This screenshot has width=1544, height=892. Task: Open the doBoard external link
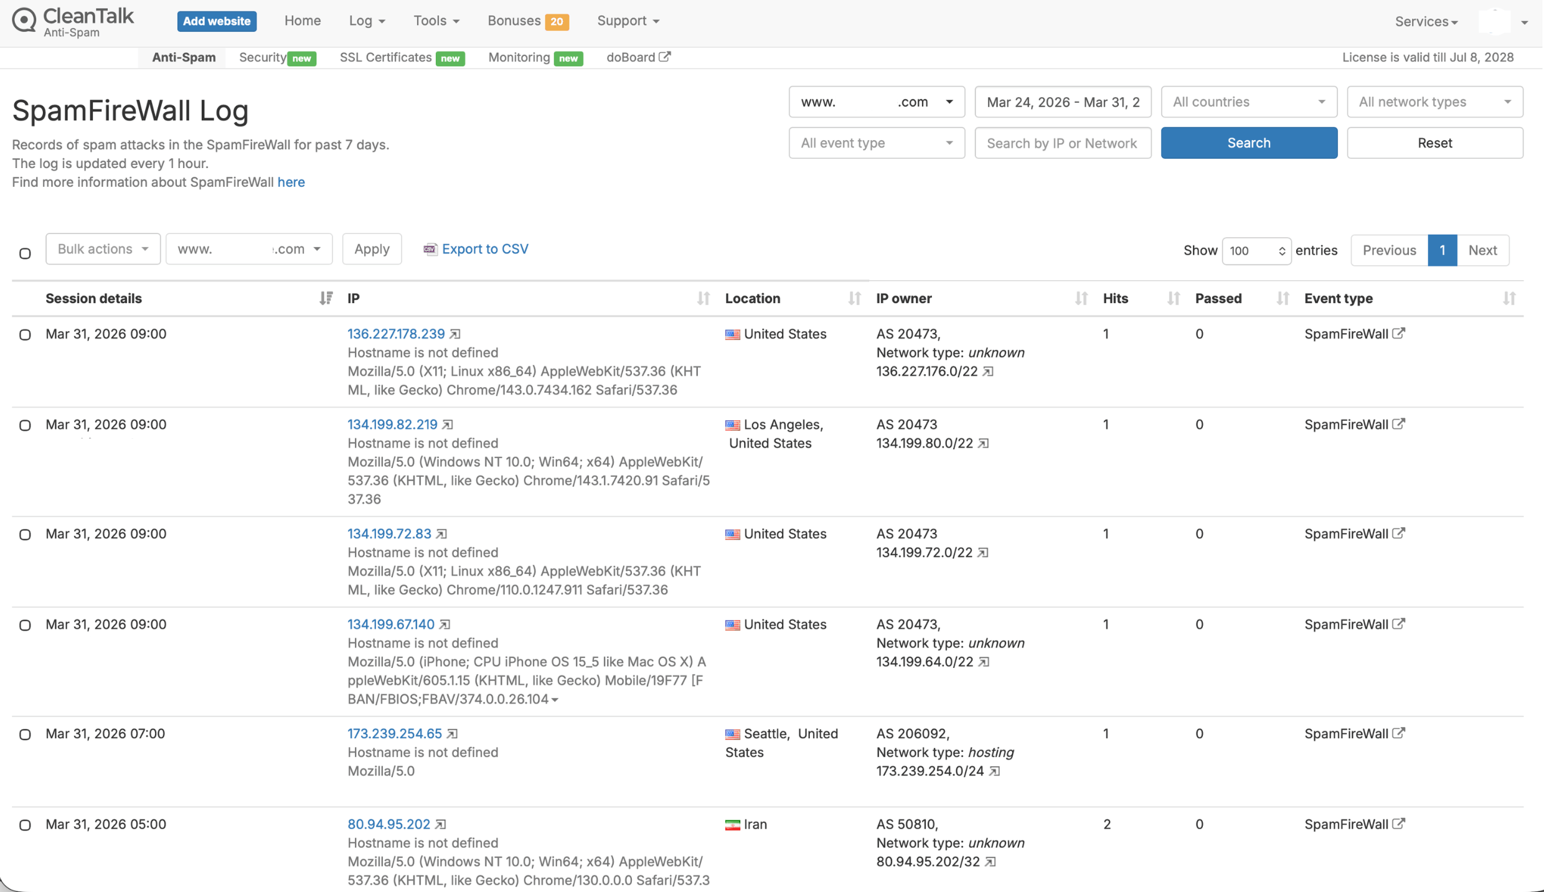pos(638,57)
